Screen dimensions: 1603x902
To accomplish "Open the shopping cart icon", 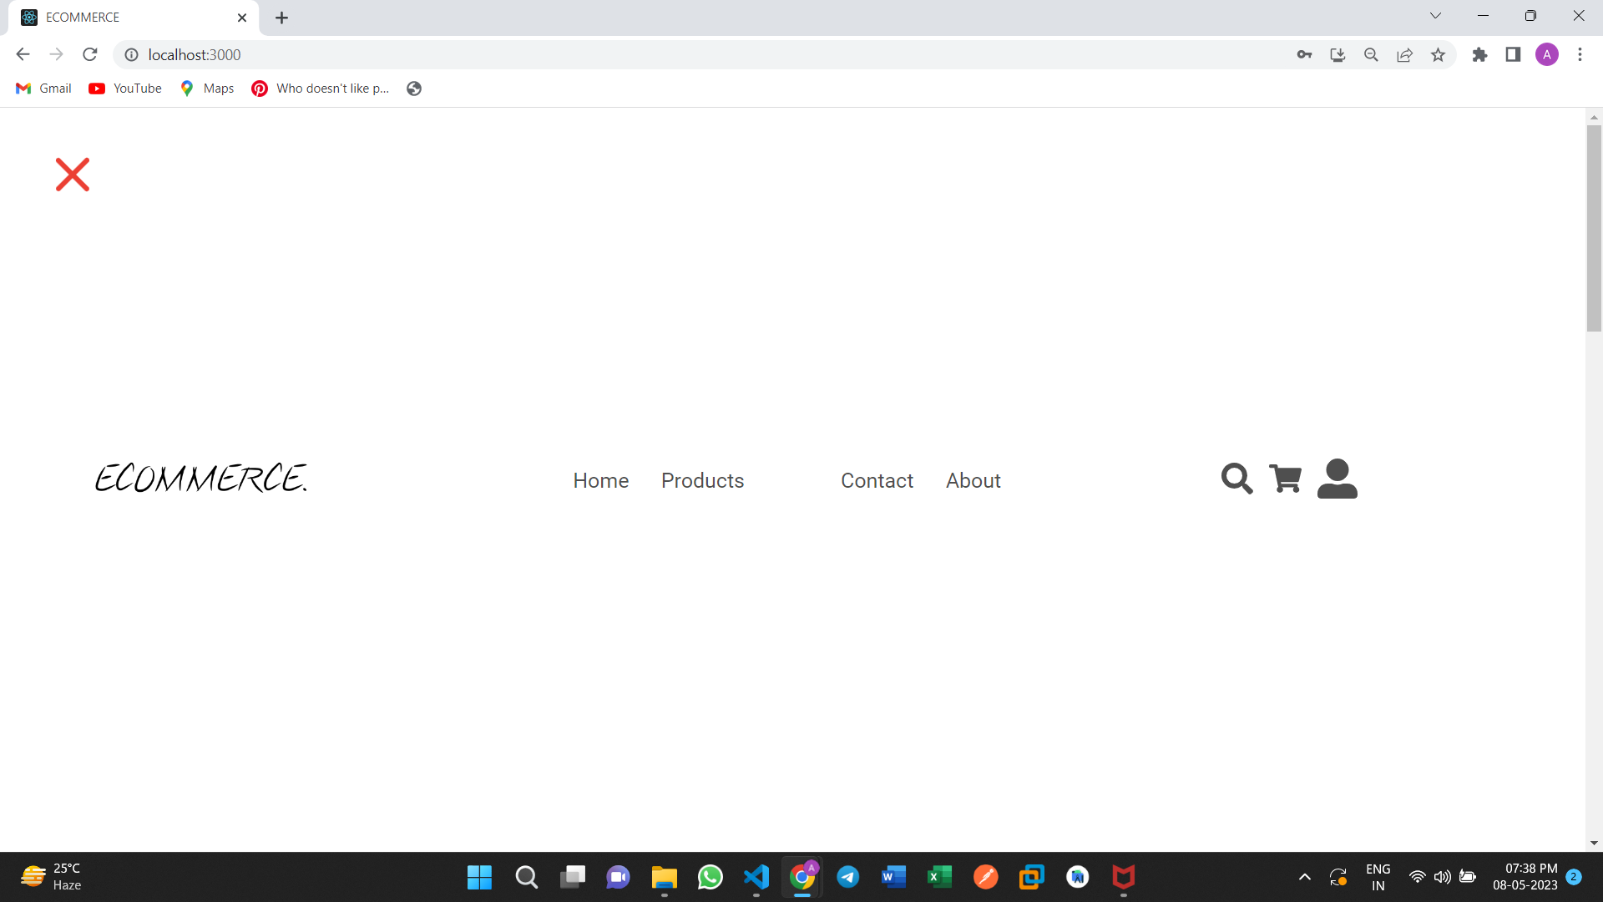I will [x=1285, y=479].
